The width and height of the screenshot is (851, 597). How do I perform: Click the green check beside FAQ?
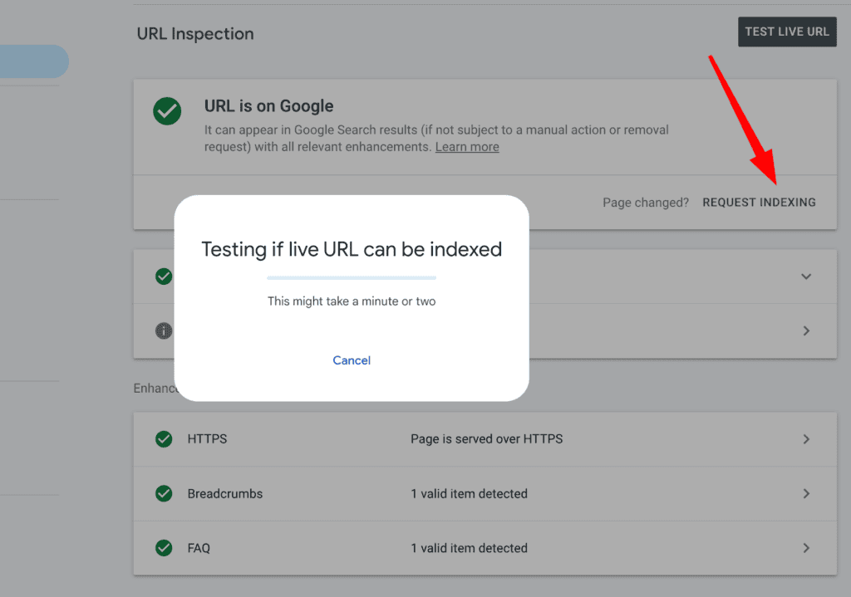click(164, 548)
